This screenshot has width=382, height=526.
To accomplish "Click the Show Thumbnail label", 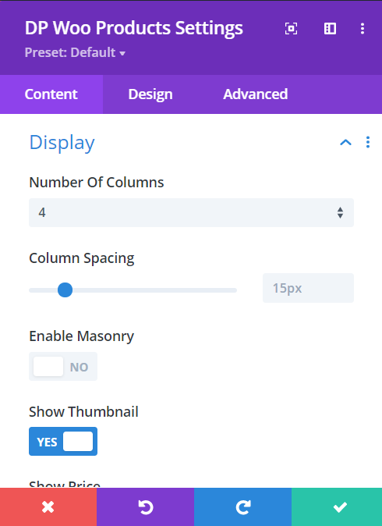I will (x=83, y=411).
